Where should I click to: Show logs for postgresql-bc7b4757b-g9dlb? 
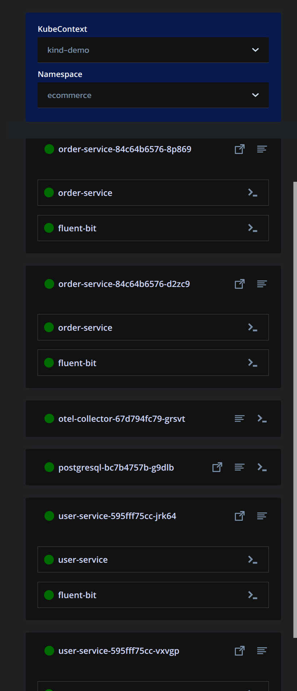pyautogui.click(x=240, y=467)
